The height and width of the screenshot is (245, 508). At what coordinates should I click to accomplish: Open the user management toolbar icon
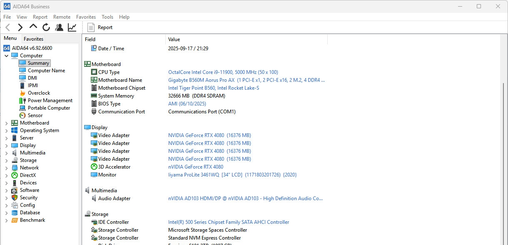tap(59, 27)
